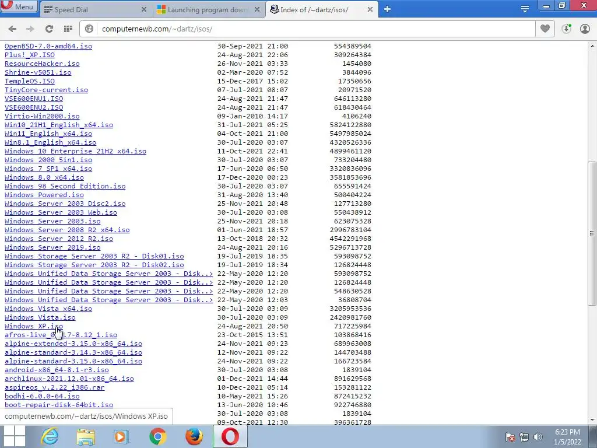The image size is (597, 448).
Task: Open Speed Dial grid icon in toolbar
Action: coord(68,29)
